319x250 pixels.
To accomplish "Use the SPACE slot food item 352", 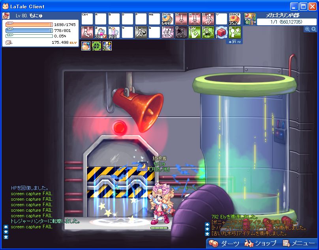I will tap(235, 19).
